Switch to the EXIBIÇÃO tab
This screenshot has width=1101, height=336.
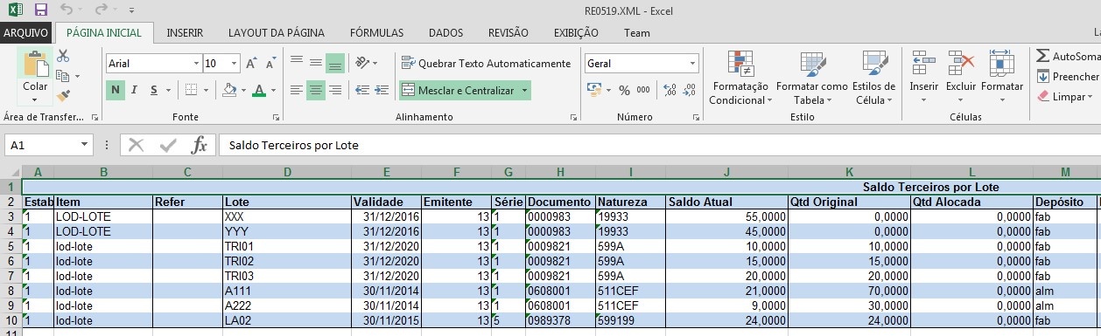coord(576,33)
